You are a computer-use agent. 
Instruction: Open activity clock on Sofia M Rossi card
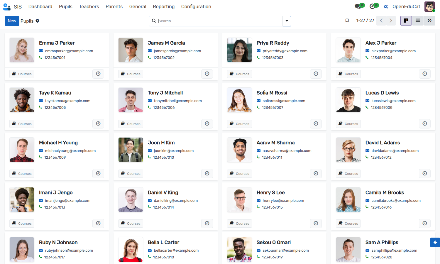(316, 124)
